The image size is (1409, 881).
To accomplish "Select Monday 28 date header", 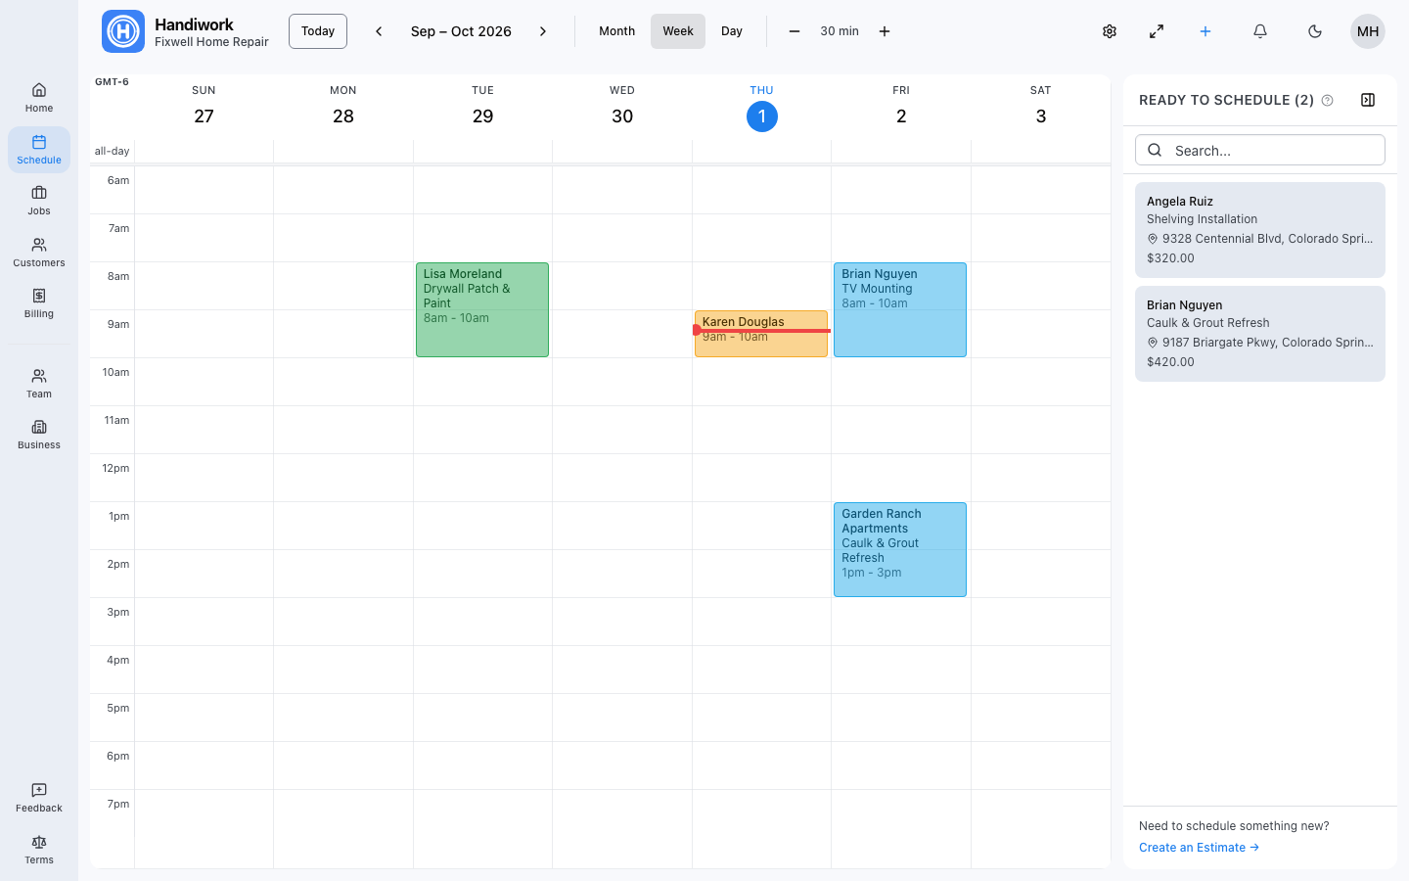I will click(x=343, y=116).
